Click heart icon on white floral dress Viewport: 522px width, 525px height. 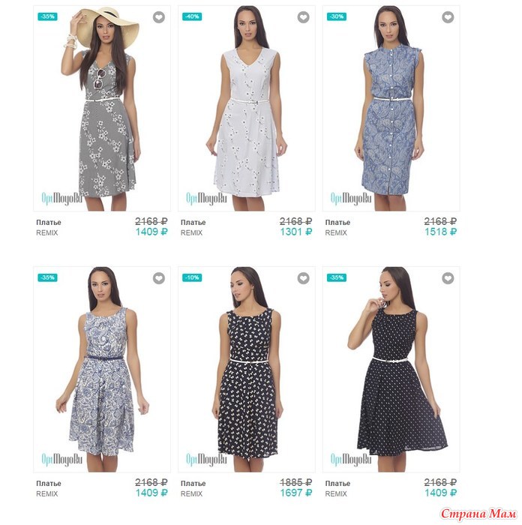303,17
